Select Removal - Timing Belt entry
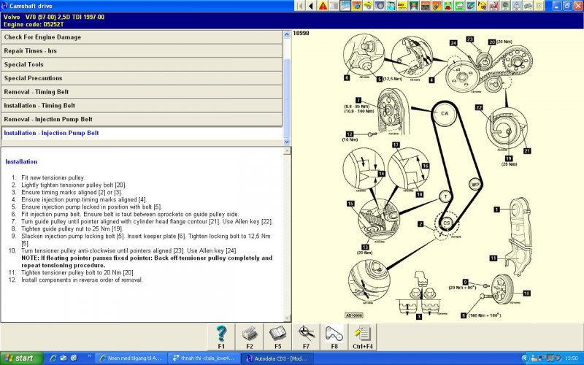The height and width of the screenshot is (365, 584). point(141,92)
